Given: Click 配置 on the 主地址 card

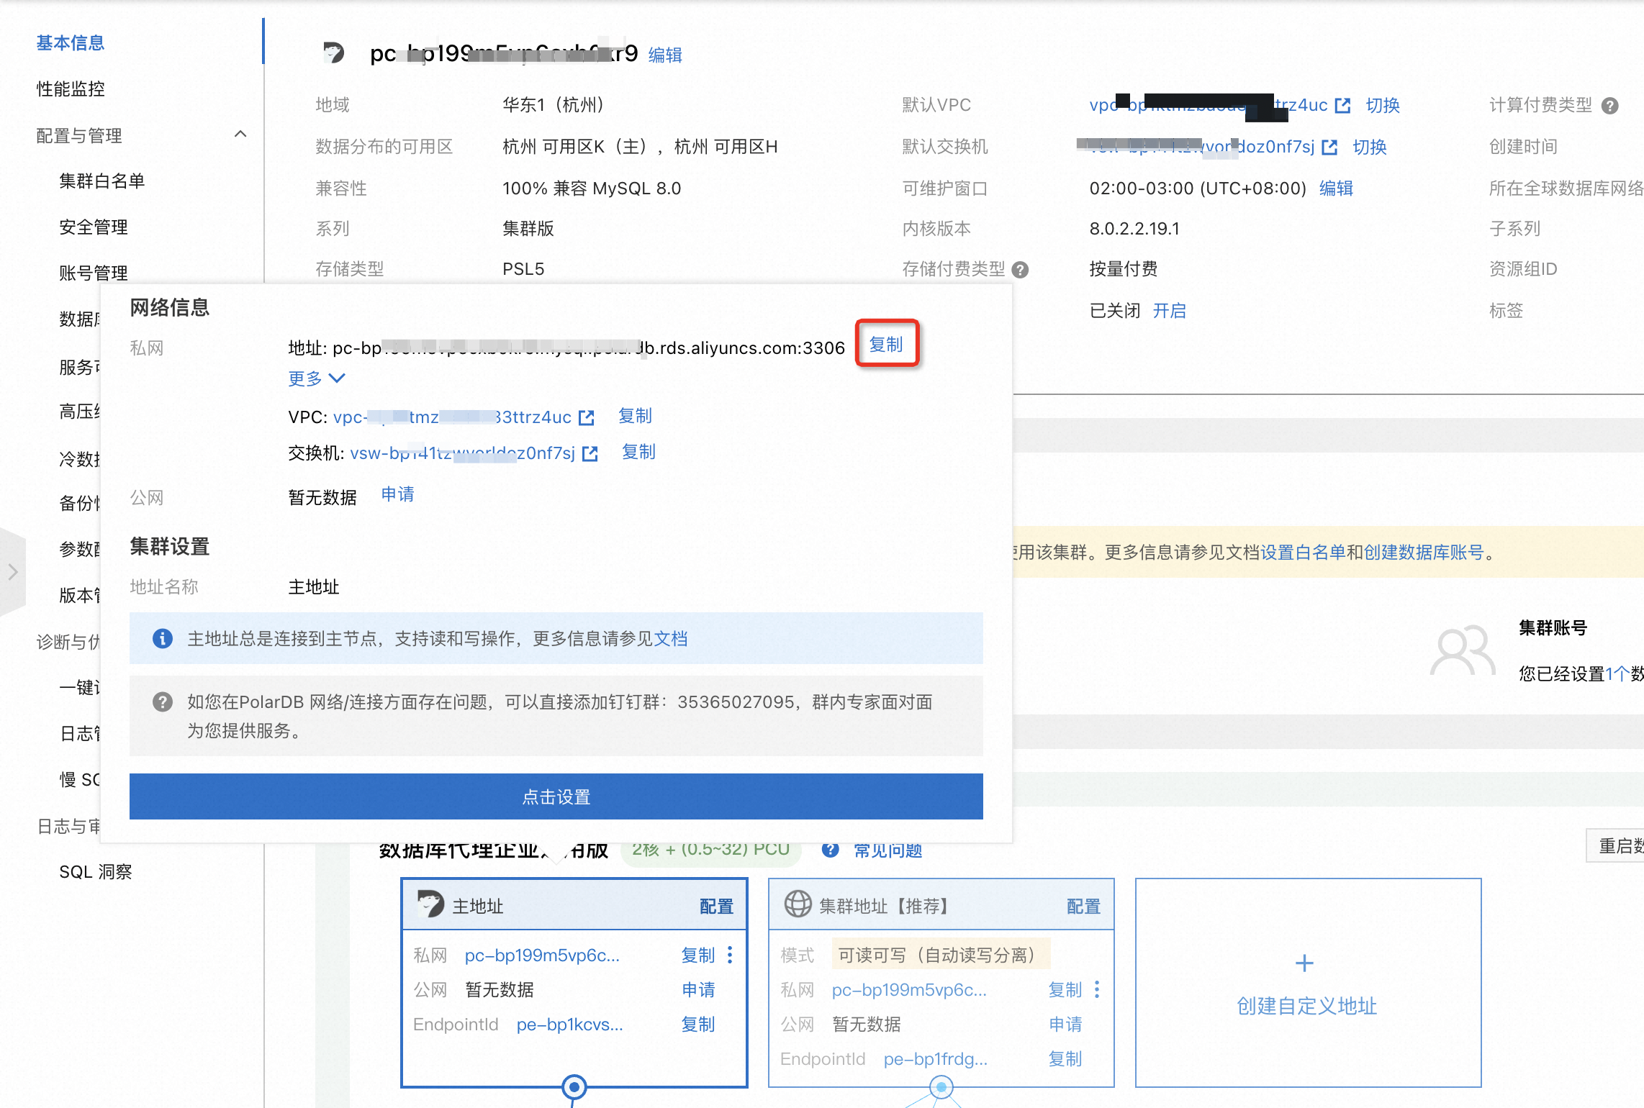Looking at the screenshot, I should (x=716, y=907).
